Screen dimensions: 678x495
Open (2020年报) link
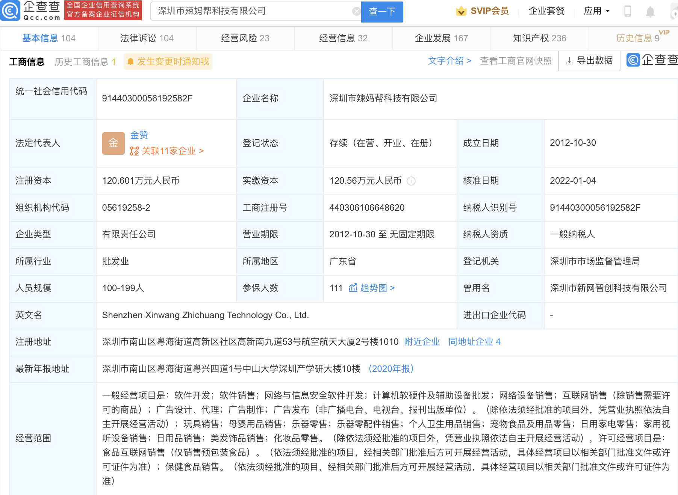pos(390,369)
